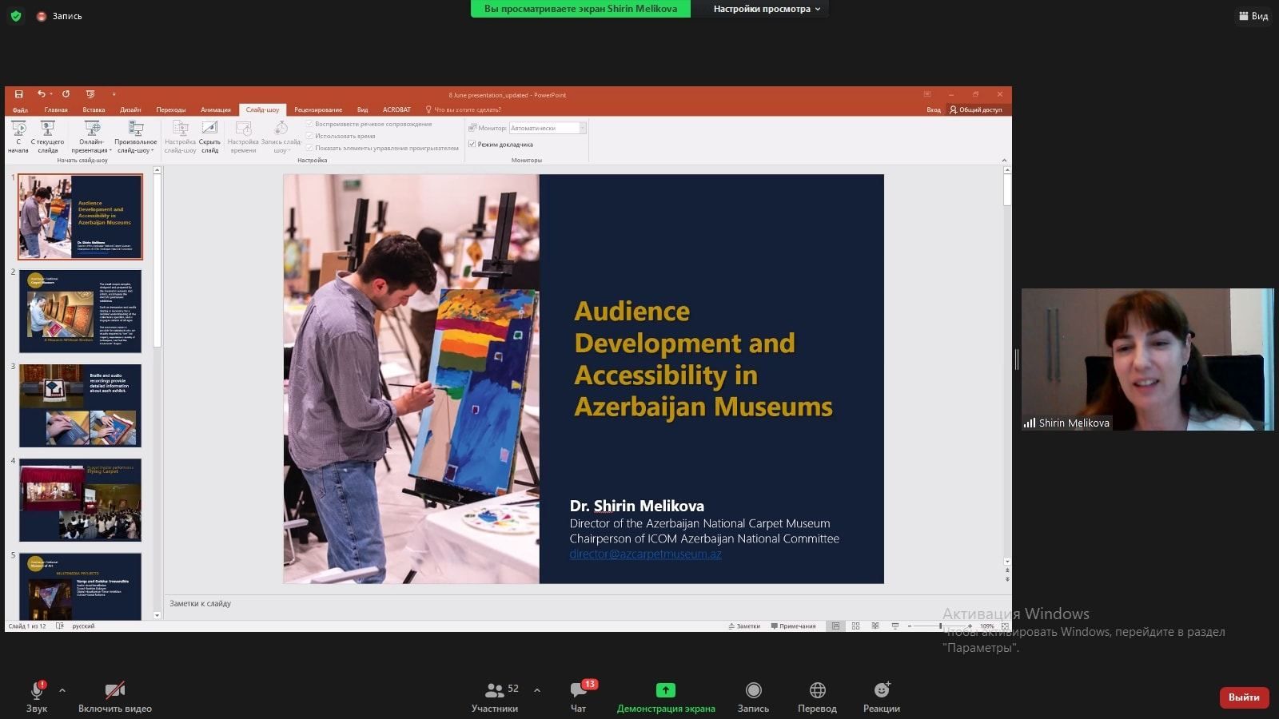Open the Дизайн ribbon tab
1279x719 pixels.
pos(130,109)
